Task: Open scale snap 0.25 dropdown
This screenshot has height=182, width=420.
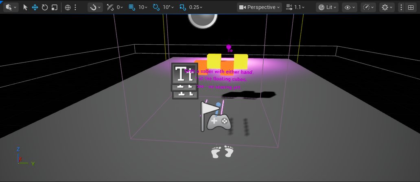Action: tap(196, 7)
